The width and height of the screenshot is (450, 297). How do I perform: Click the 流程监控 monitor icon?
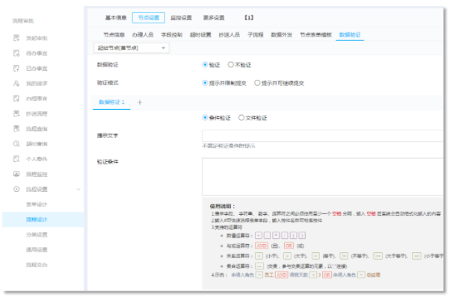[x=16, y=174]
